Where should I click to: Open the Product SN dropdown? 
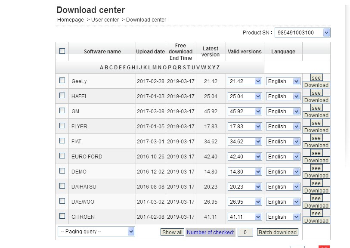point(302,32)
